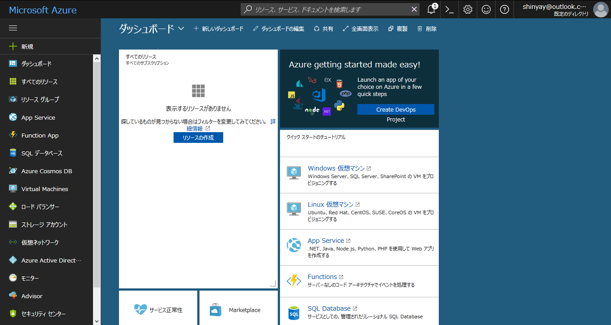The width and height of the screenshot is (611, 325).
Task: Expand the ダッシュボード name dropdown chevron
Action: (181, 28)
